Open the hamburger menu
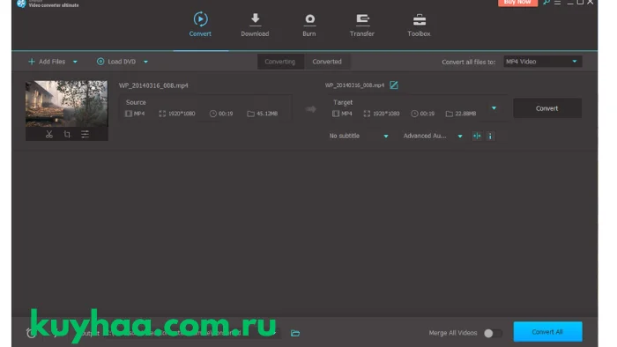617x347 pixels. click(x=558, y=3)
